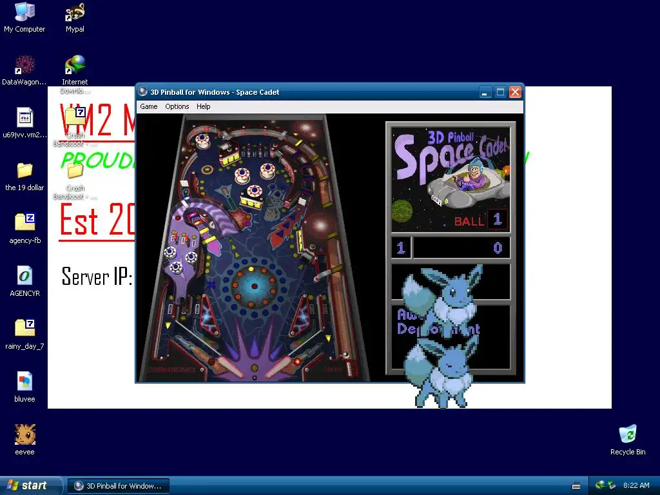Image resolution: width=660 pixels, height=495 pixels.
Task: Click the blue center wormhole target
Action: coord(254,286)
